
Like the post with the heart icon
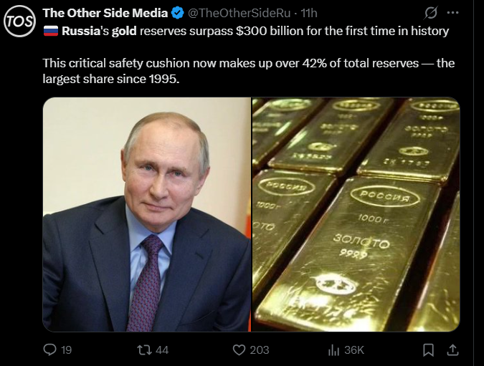239,350
